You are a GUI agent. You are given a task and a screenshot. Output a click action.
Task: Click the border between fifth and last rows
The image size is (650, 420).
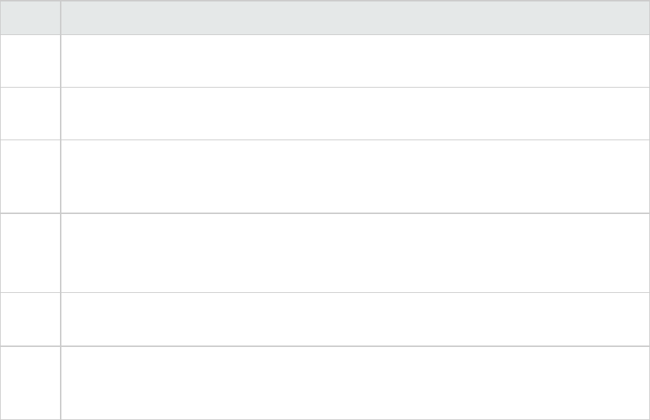click(355, 345)
